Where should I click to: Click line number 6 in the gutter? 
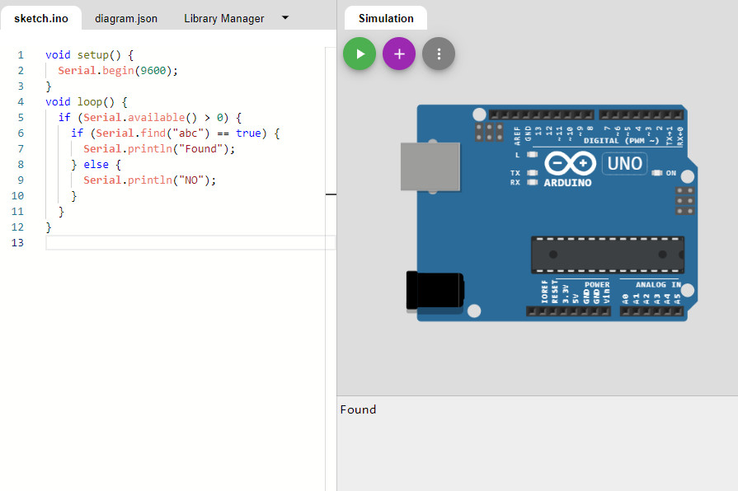tap(21, 133)
